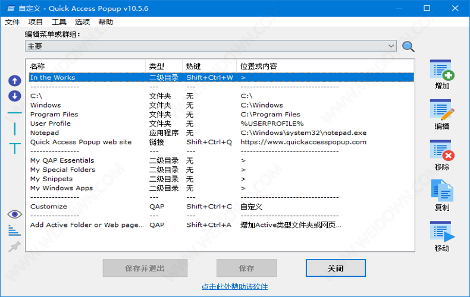Toggle the eye visibility icon

(x=15, y=214)
